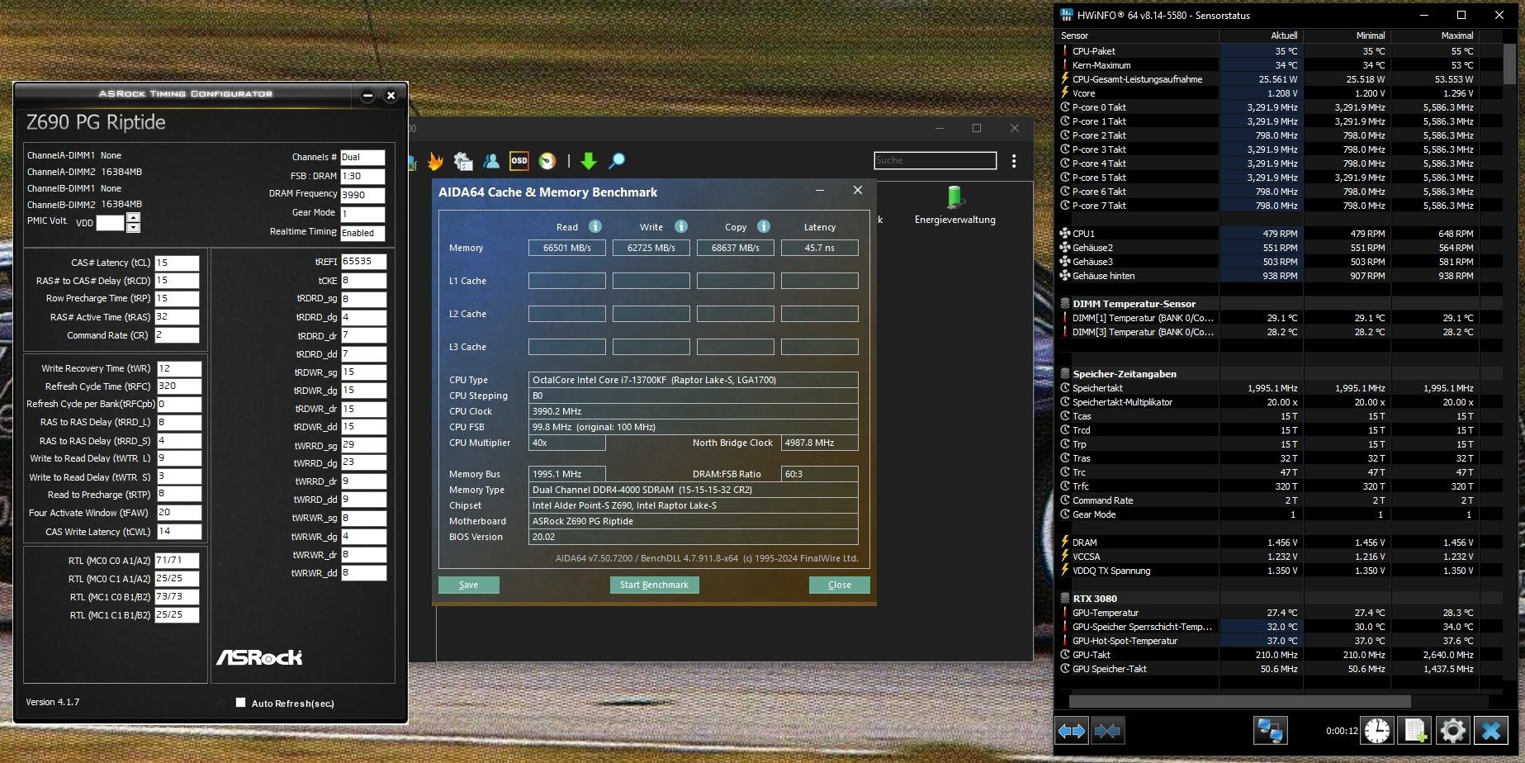The width and height of the screenshot is (1525, 763).
Task: Collapse the Speicher-Zeitangaben section header
Action: point(1065,374)
